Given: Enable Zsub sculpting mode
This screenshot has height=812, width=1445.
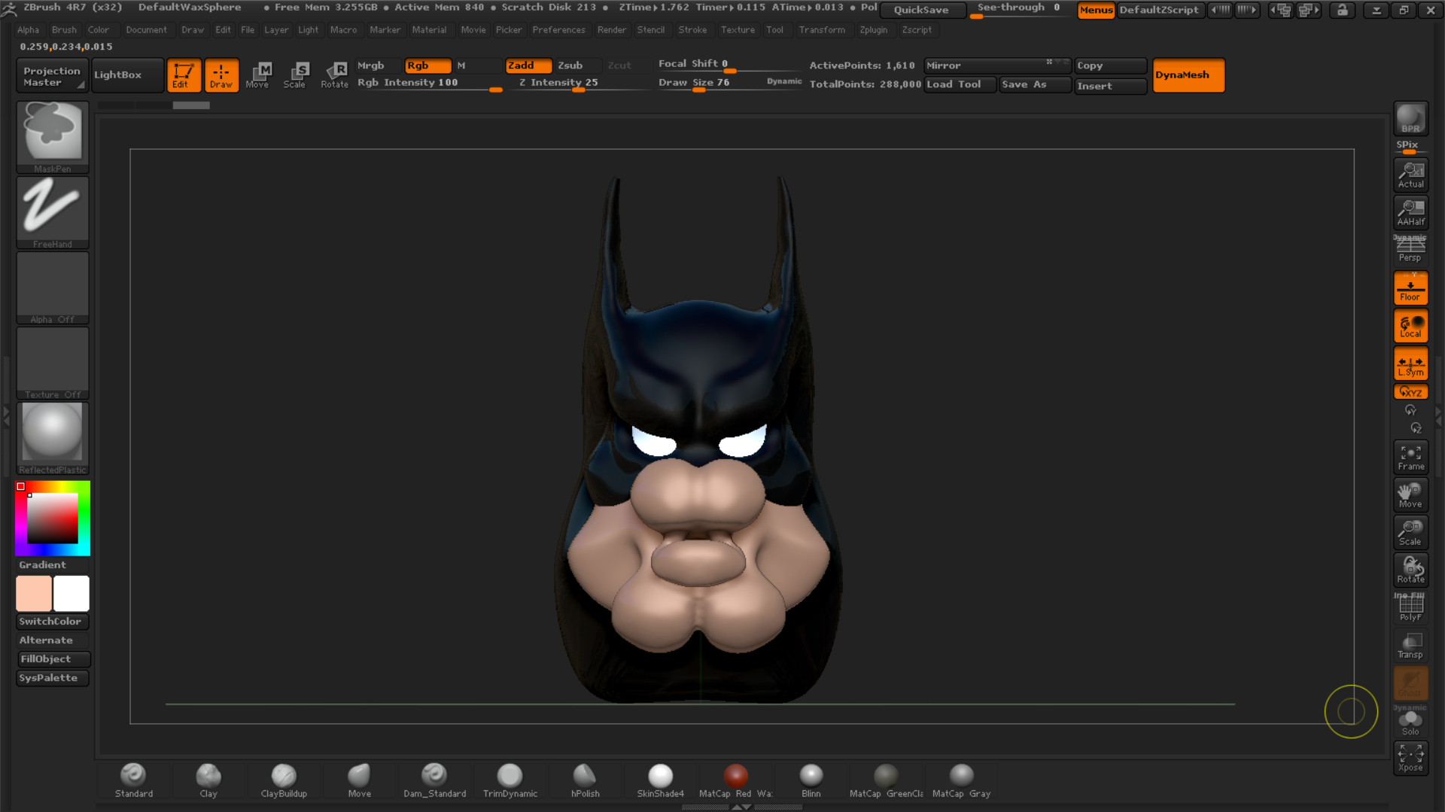Looking at the screenshot, I should pos(570,65).
